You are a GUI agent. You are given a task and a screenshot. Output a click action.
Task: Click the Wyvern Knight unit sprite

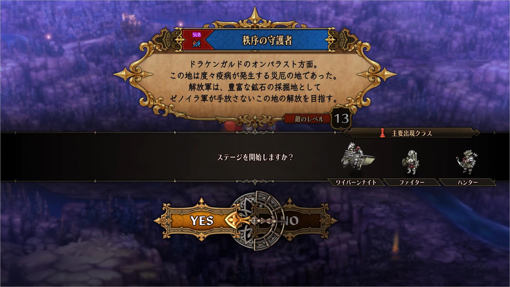click(356, 156)
